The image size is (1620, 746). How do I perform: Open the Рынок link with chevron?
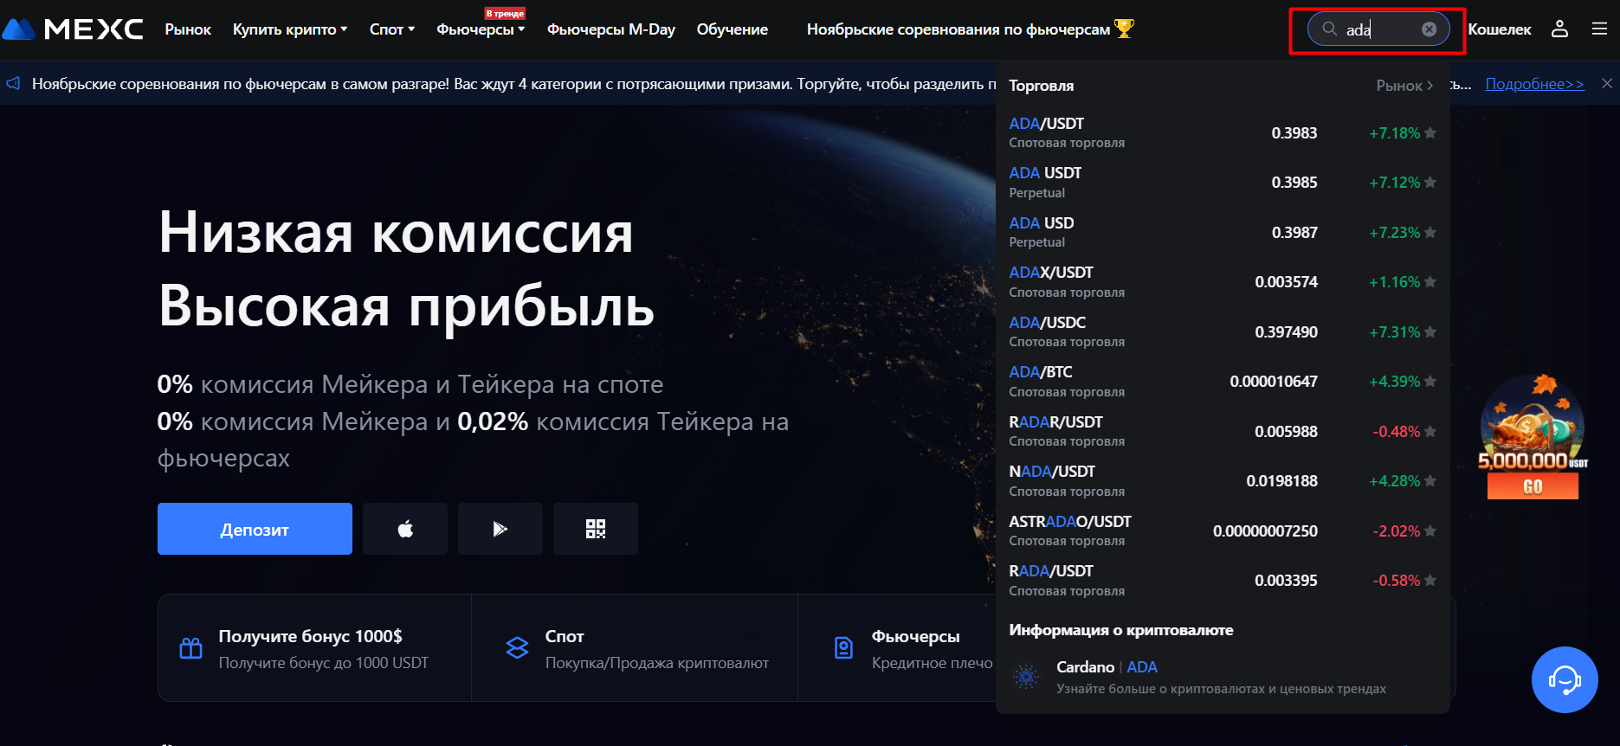pos(1404,86)
